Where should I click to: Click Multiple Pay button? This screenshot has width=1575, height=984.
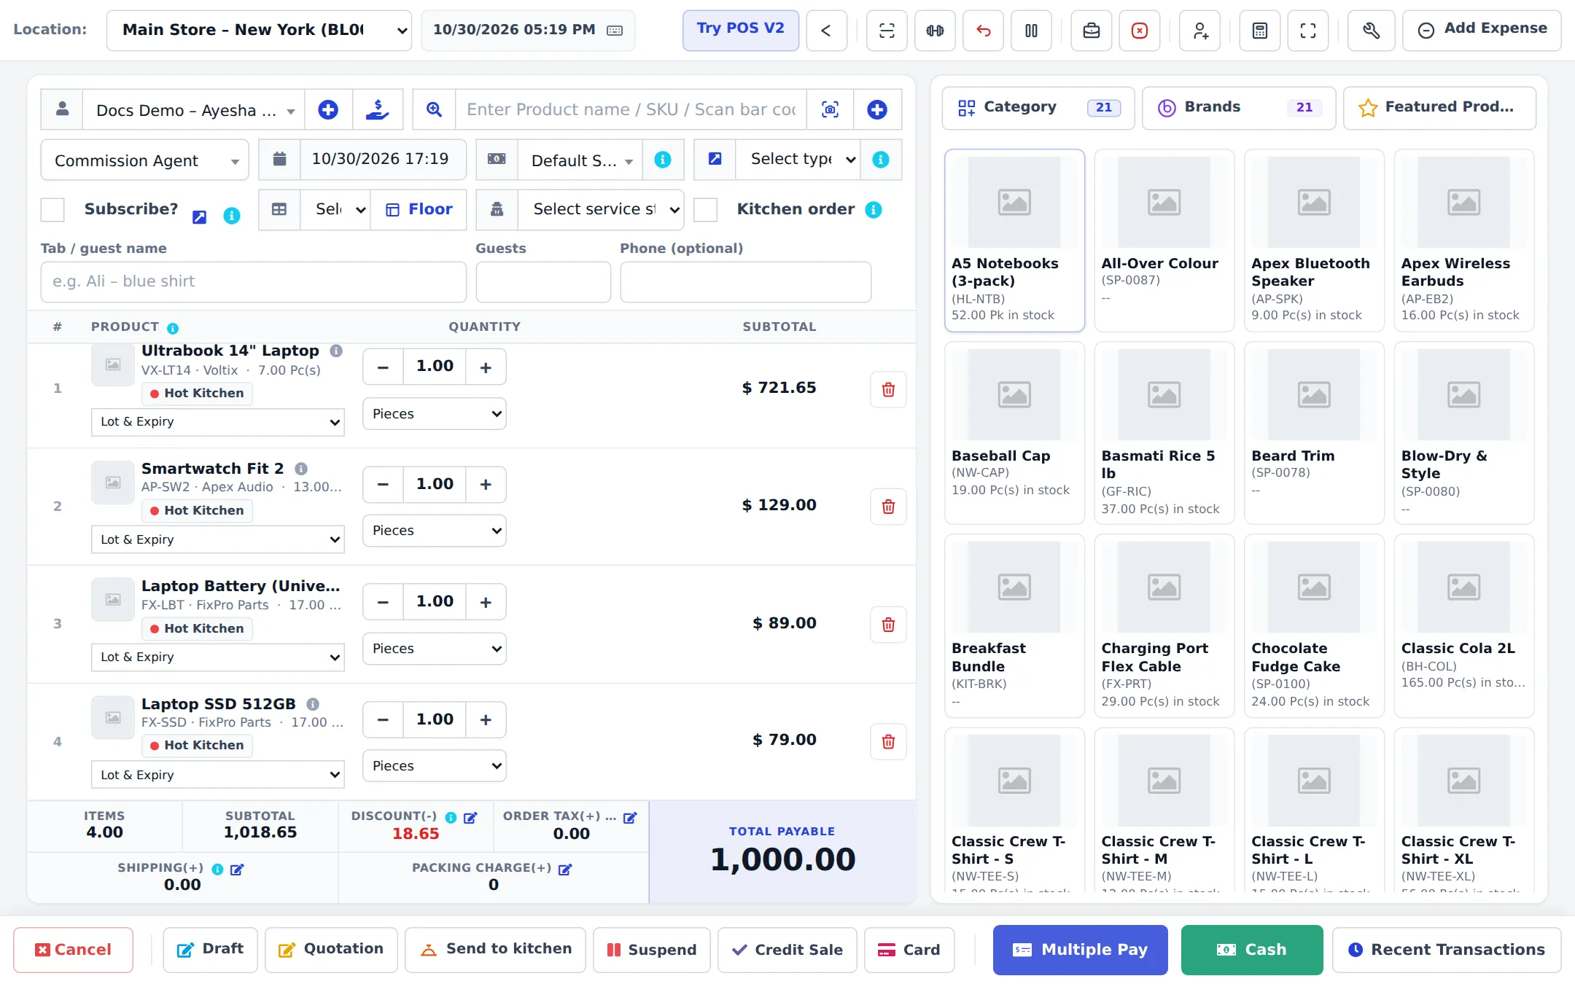pos(1080,950)
